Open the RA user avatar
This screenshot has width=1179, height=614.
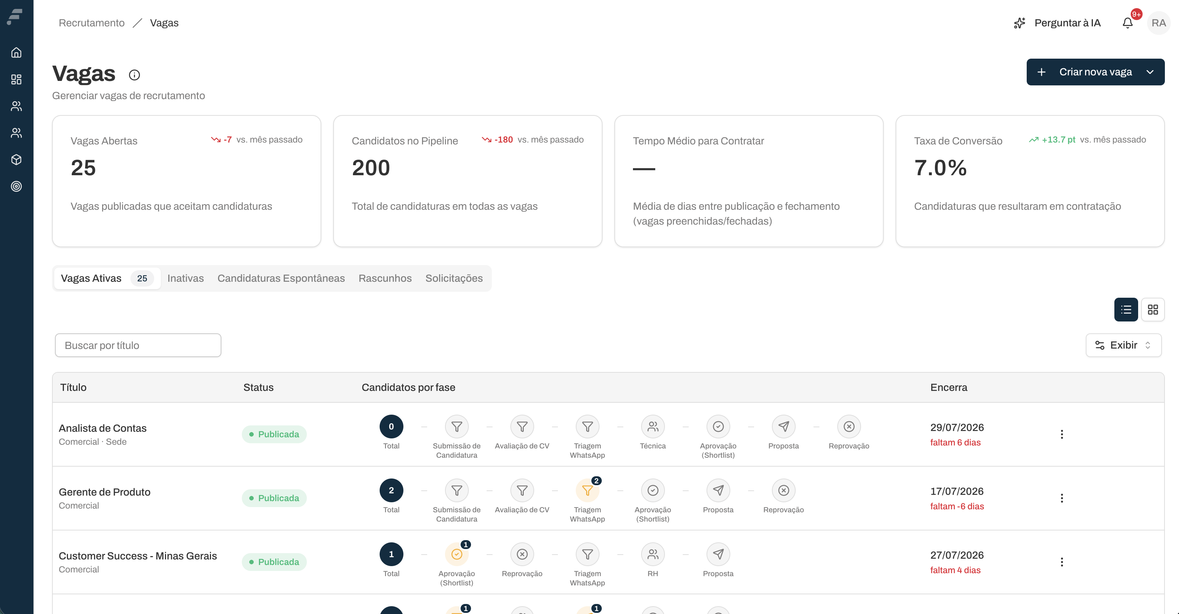1159,23
